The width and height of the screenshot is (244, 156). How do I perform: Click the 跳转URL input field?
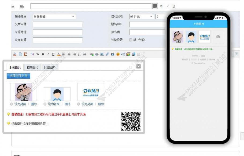pos(147,24)
